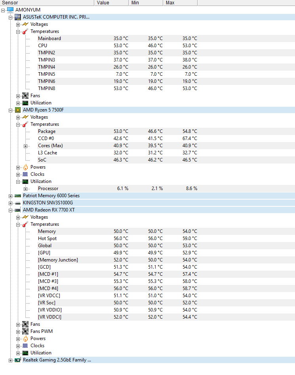The height and width of the screenshot is (375, 295).
Task: Select the Global temperature row
Action: point(166,246)
